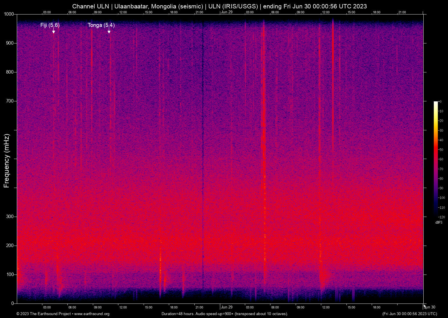448x318 pixels.
Task: Click the dBFS color scale bar
Action: coord(436,159)
